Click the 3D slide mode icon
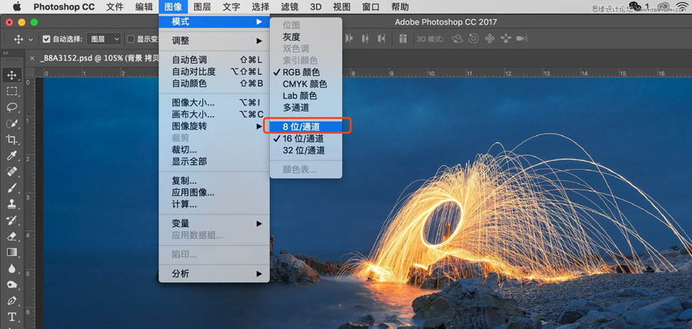692x329 pixels. (x=505, y=38)
